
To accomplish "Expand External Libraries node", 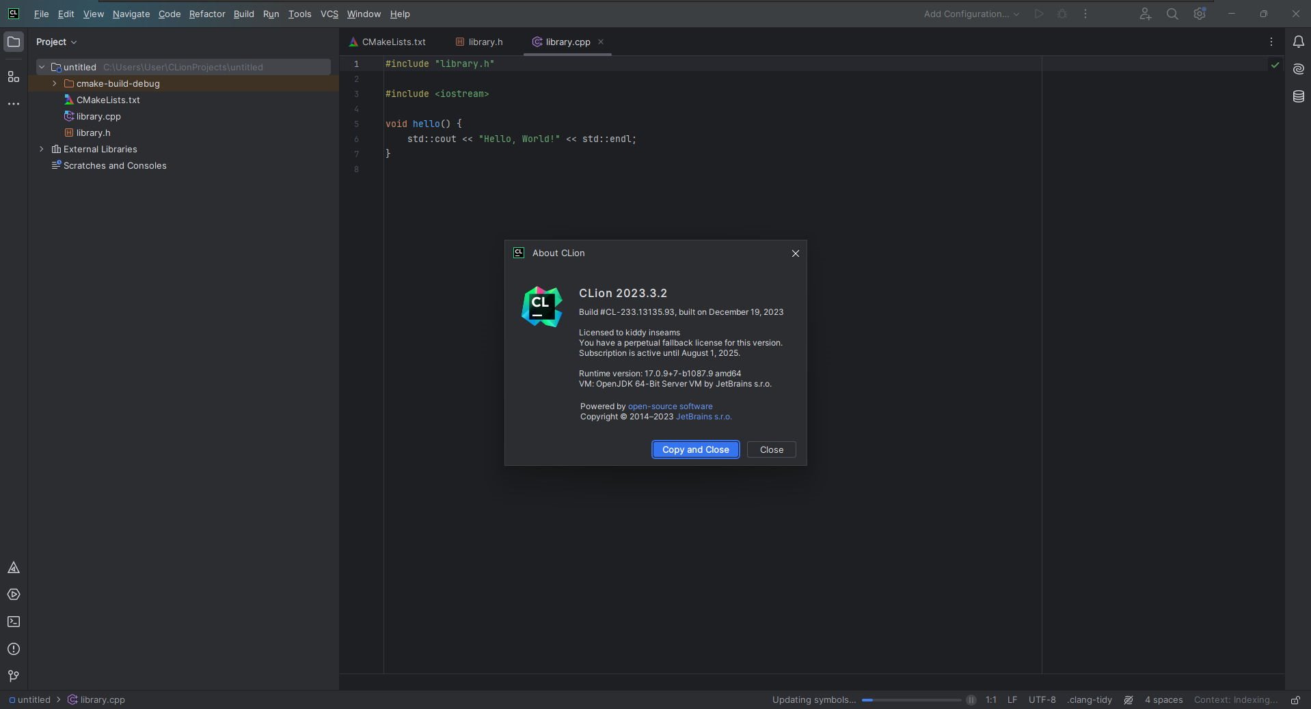I will tap(42, 149).
